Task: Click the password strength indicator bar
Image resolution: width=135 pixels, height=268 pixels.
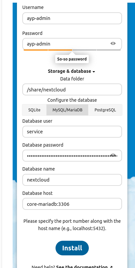Action: pos(72,50)
